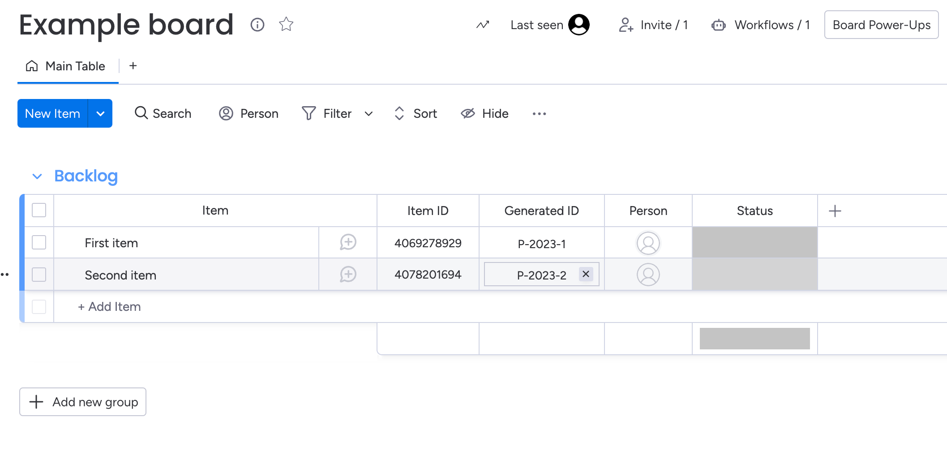Expand the Filter options chevron
Image resolution: width=947 pixels, height=473 pixels.
(x=369, y=114)
